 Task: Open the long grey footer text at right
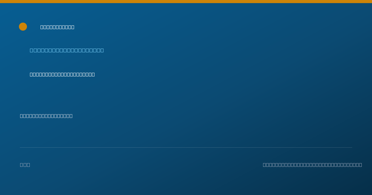coord(312,165)
